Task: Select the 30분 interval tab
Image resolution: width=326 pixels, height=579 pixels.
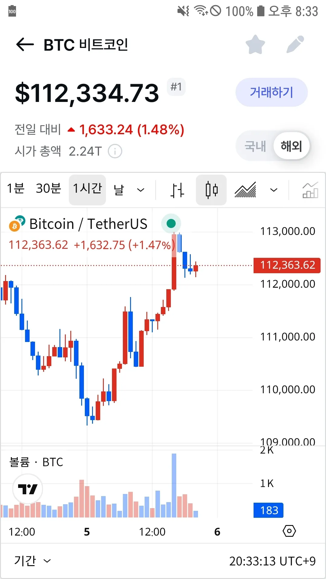Action: coord(48,188)
